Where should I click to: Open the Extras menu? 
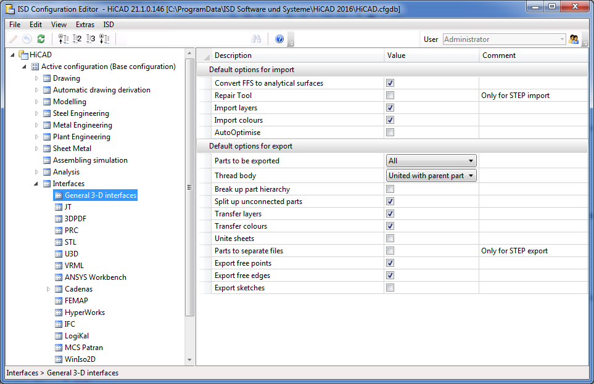click(85, 25)
